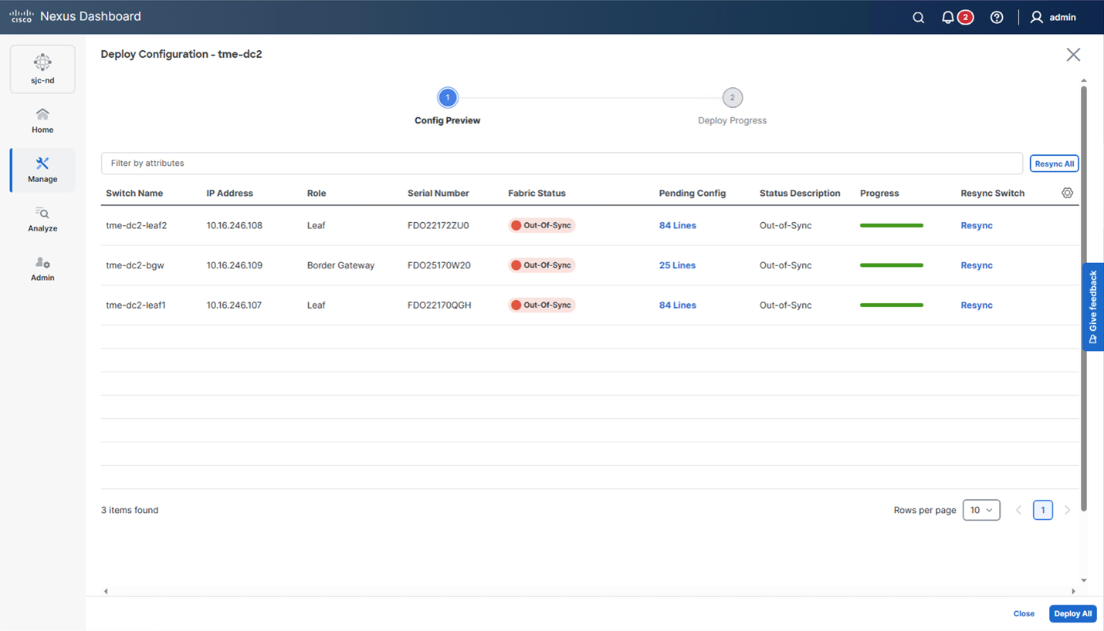Image resolution: width=1104 pixels, height=631 pixels.
Task: Resync switch tme-dc2-leaf1
Action: coord(977,305)
